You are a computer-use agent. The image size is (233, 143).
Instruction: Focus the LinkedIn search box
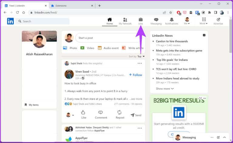click(43, 21)
